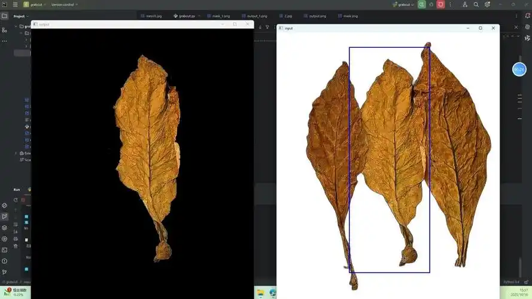Image resolution: width=532 pixels, height=299 pixels.
Task: Open the Git version control tool window
Action: tap(5, 272)
